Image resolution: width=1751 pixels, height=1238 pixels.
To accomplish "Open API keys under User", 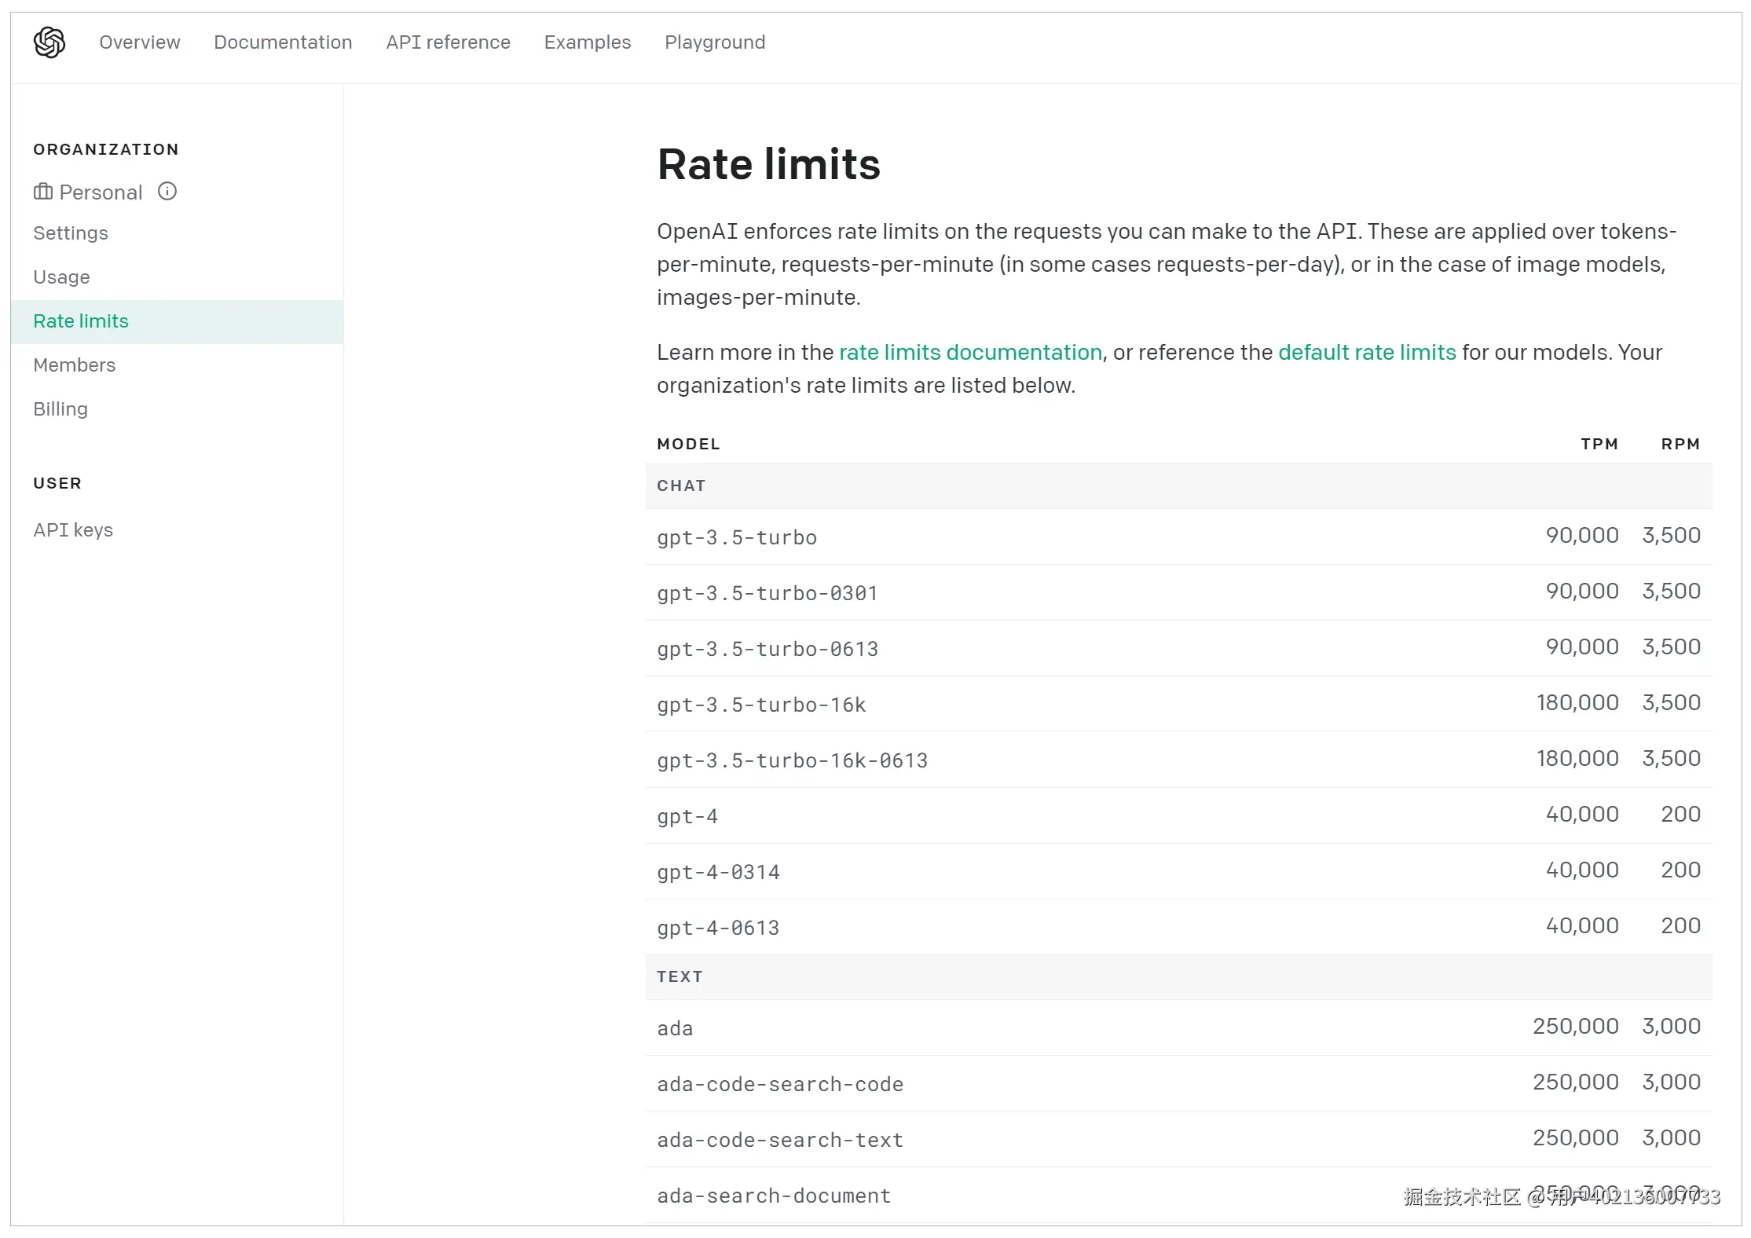I will coord(73,530).
